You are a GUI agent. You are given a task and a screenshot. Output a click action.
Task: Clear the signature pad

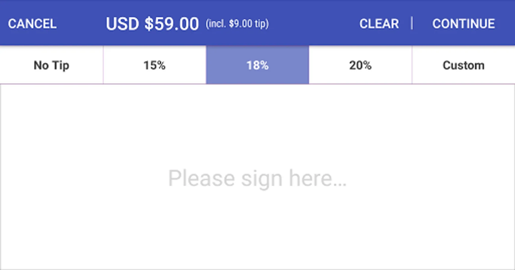(x=379, y=24)
